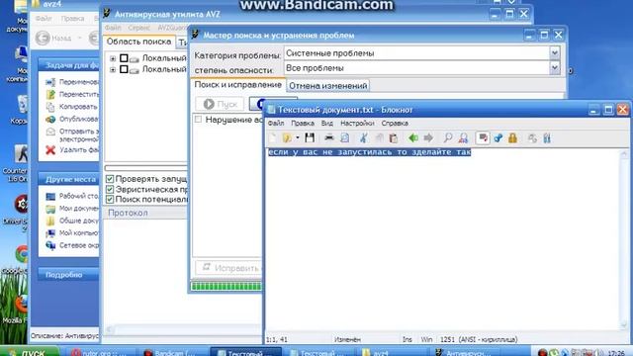633x356 pixels.
Task: Tick the Нарушение ас... checkbox in wizard list
Action: pyautogui.click(x=198, y=119)
